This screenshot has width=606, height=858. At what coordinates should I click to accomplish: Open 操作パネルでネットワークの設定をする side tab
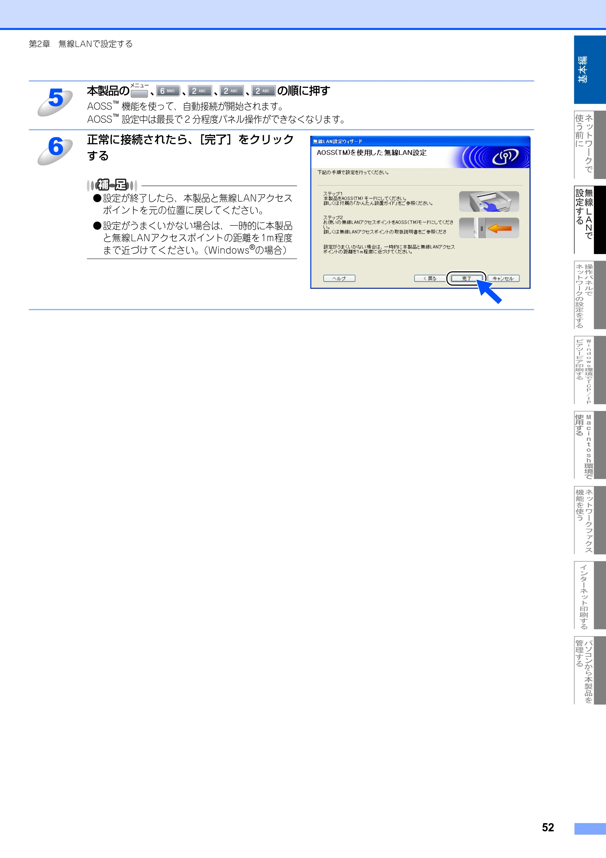pos(590,295)
